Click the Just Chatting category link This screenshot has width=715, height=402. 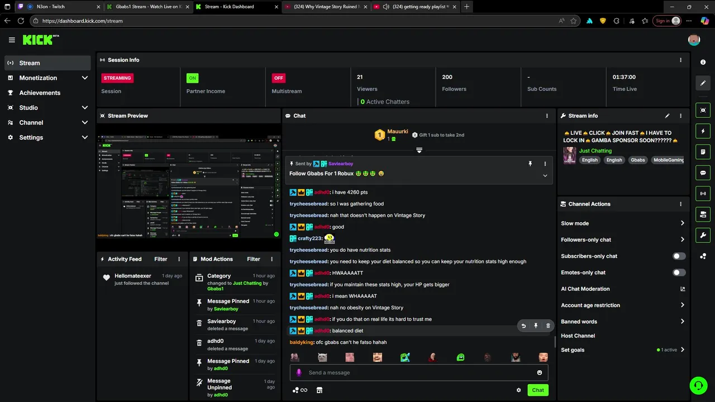(x=595, y=151)
